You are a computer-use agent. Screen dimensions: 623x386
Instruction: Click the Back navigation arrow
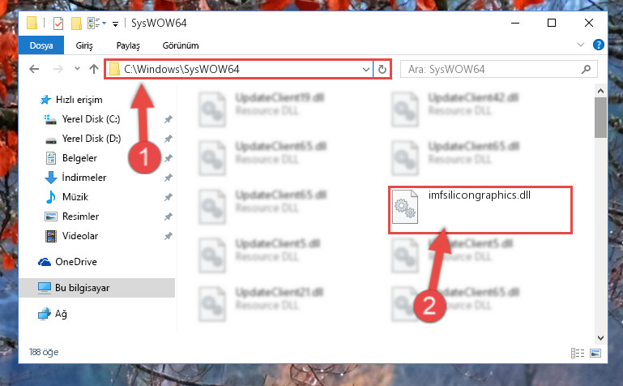pos(35,69)
